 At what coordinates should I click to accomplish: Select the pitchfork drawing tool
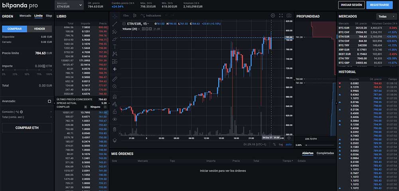(115, 32)
